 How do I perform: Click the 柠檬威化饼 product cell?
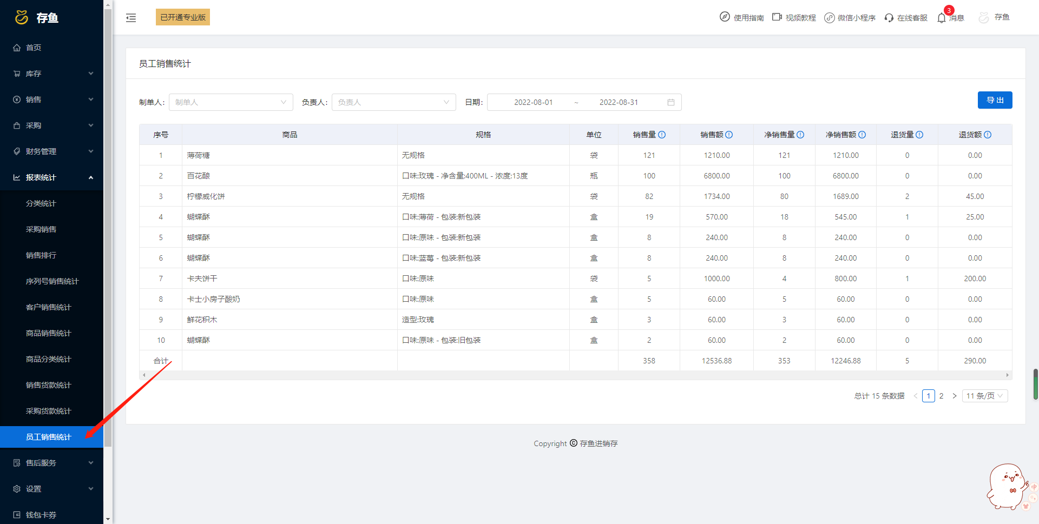click(290, 196)
